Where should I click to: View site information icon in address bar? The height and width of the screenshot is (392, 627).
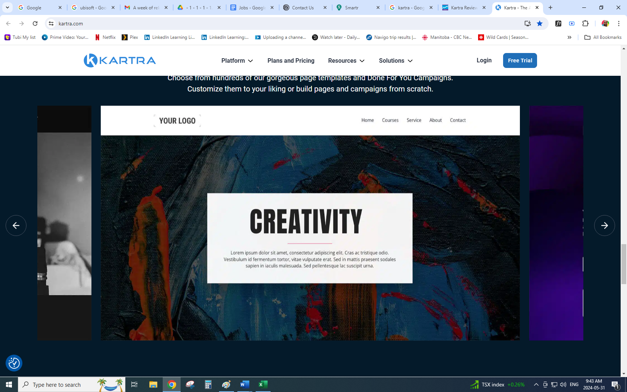pyautogui.click(x=52, y=24)
